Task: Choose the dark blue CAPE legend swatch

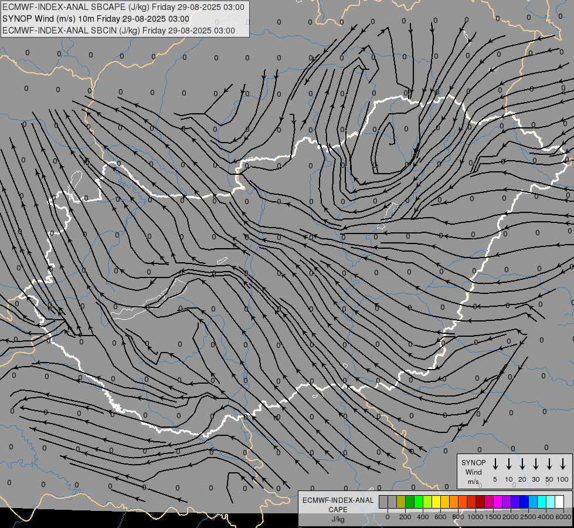Action: coord(524,502)
